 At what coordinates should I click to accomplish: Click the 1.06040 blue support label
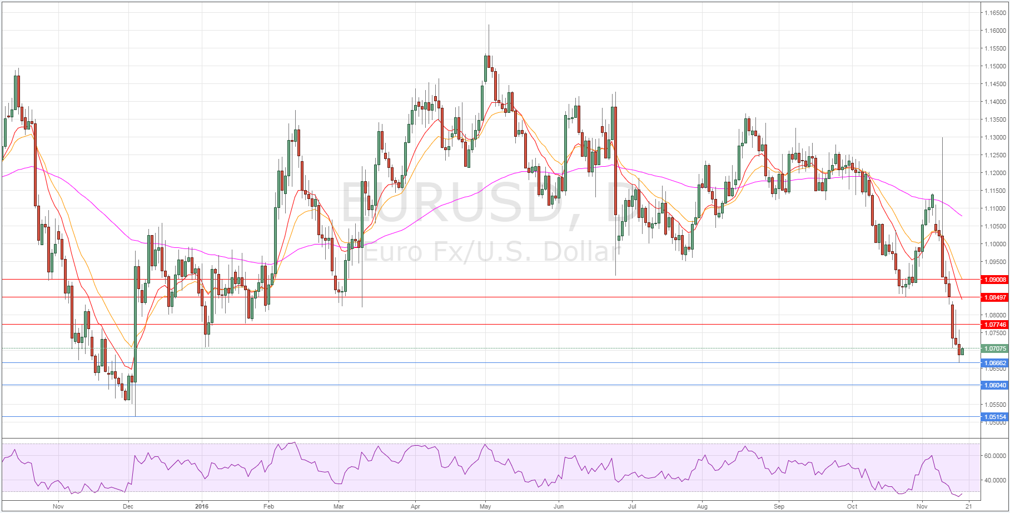coord(995,385)
